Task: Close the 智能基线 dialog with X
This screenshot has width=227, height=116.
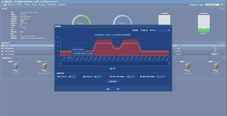Action: click(x=171, y=26)
